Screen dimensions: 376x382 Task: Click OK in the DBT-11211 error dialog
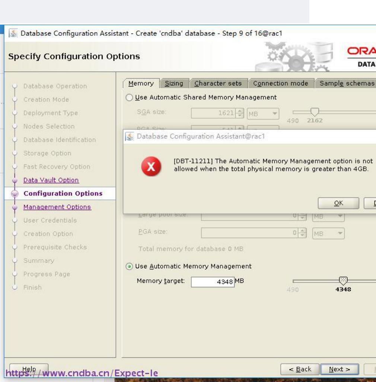point(338,203)
